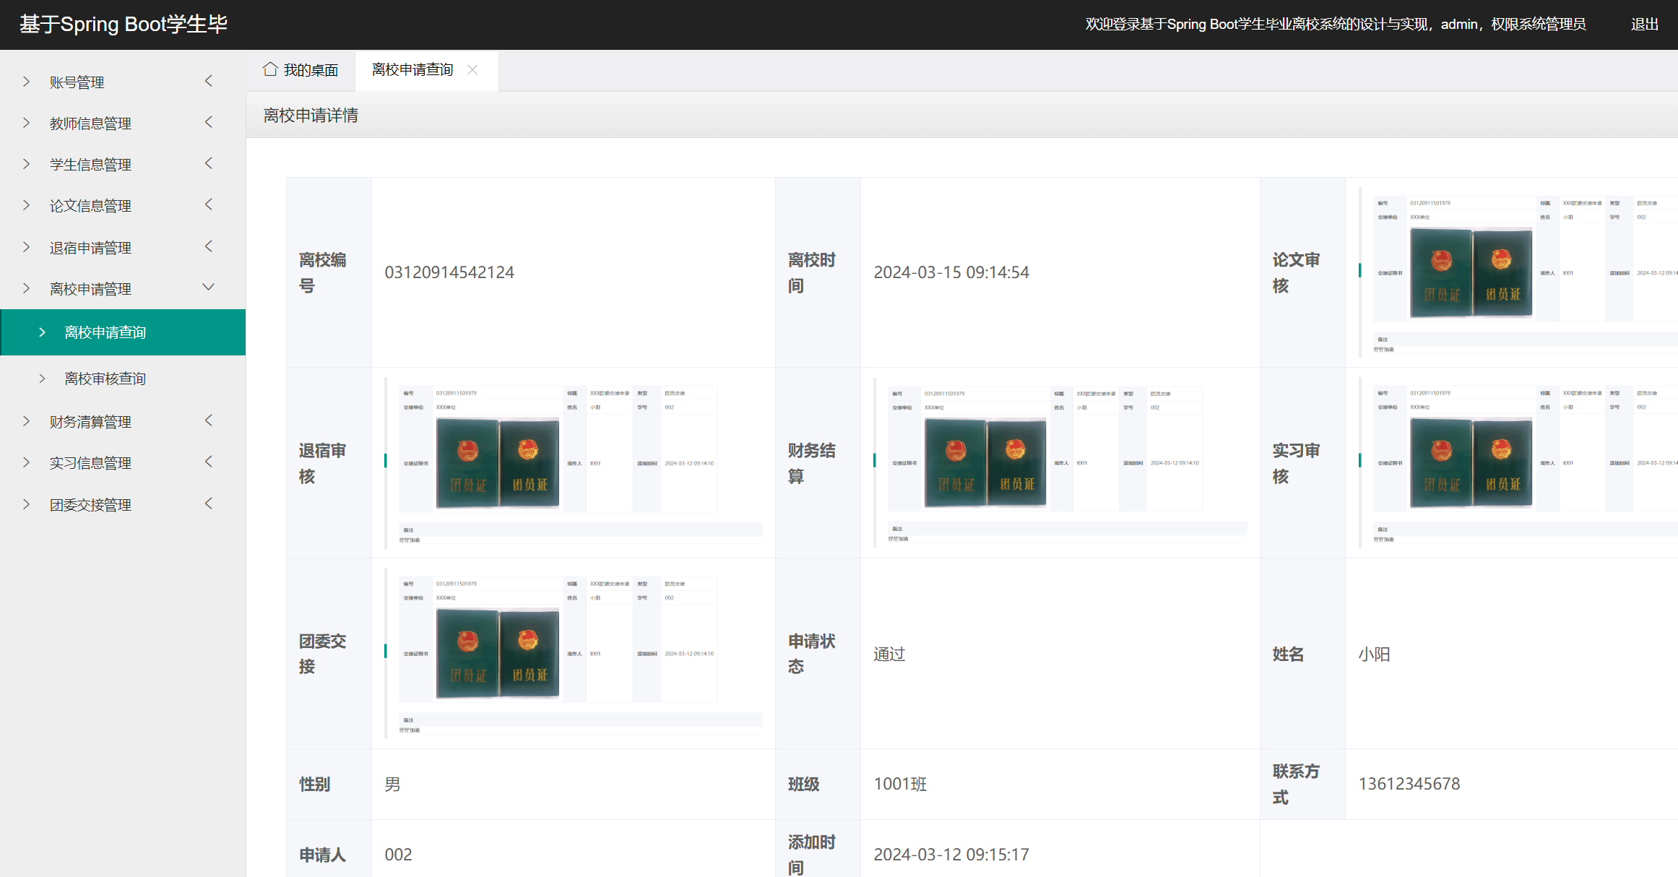Click the 退出 logout link

[x=1644, y=25]
